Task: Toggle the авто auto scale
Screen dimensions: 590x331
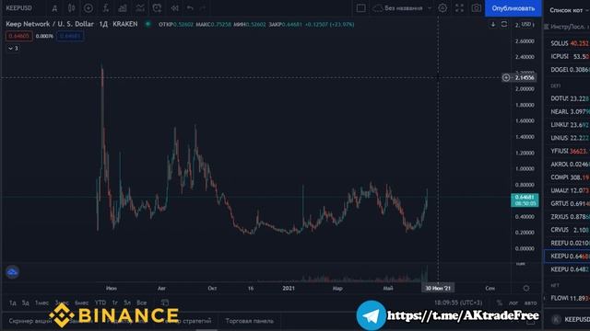Action: click(x=531, y=302)
